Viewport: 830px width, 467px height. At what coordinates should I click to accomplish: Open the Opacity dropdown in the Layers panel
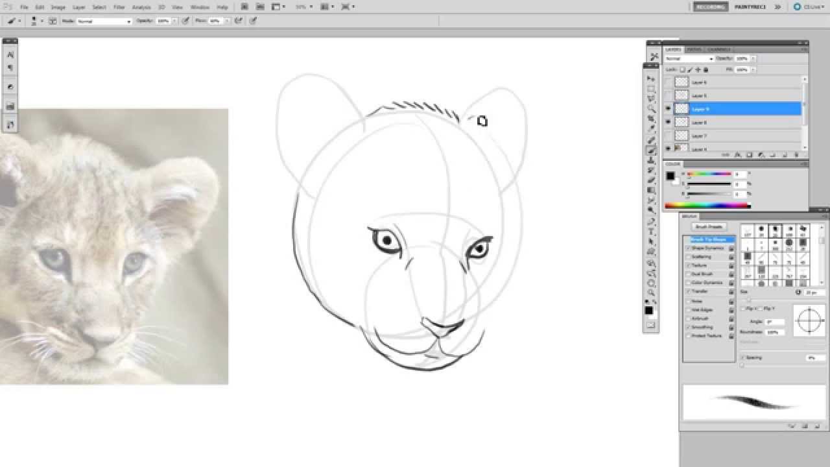click(754, 58)
